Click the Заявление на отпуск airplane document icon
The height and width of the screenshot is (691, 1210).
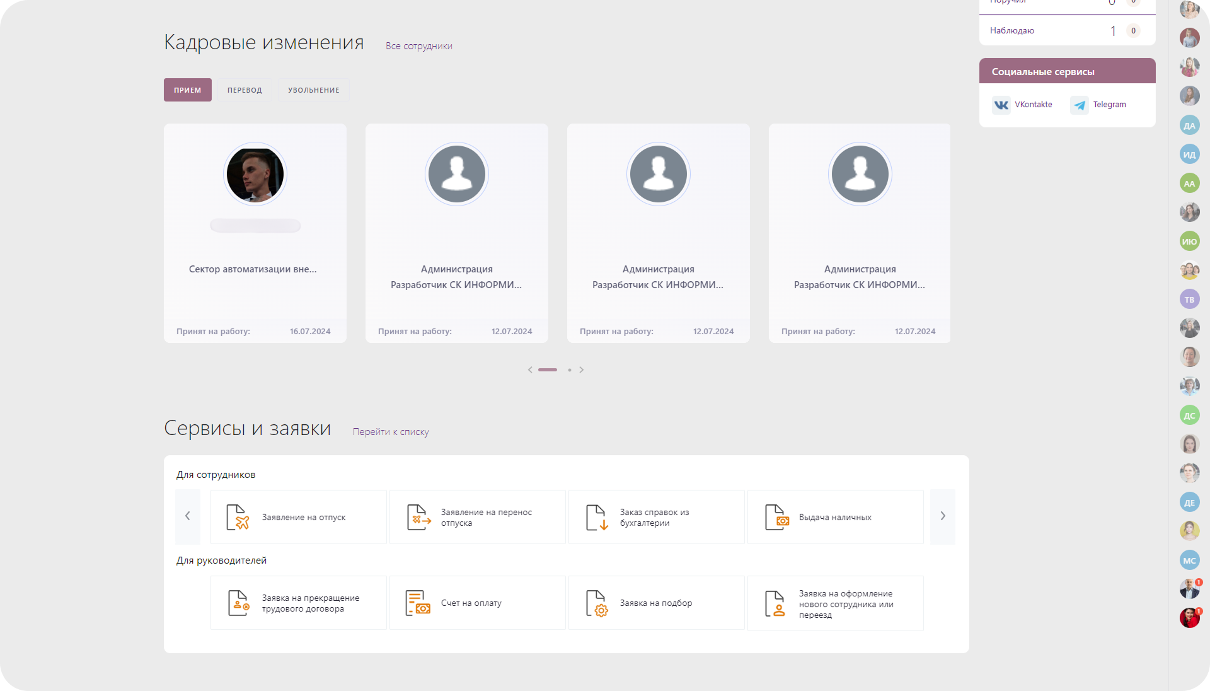tap(238, 517)
